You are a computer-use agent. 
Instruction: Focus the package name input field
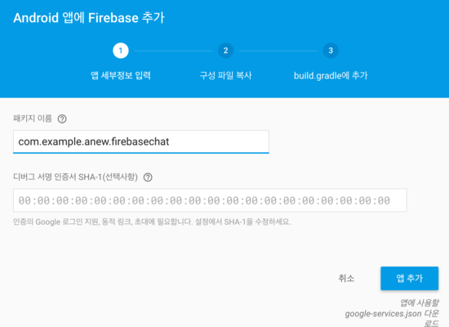point(141,141)
